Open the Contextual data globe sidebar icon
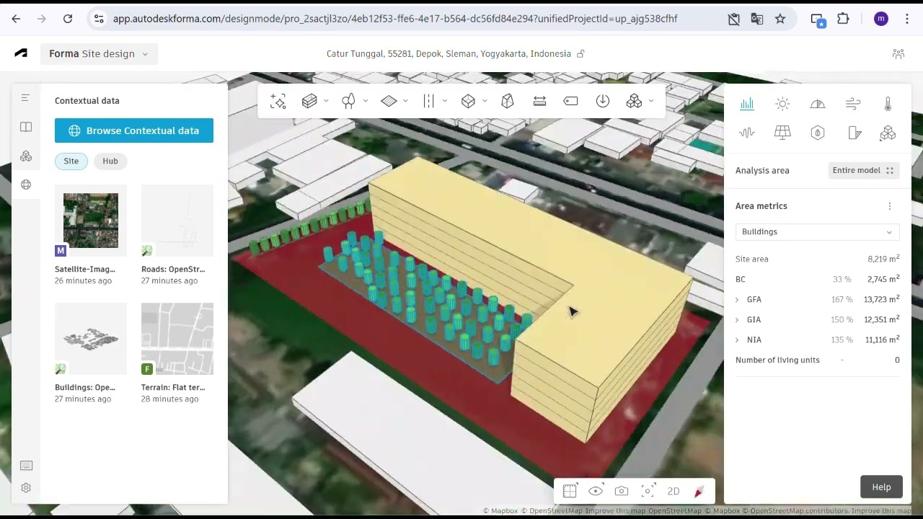The width and height of the screenshot is (923, 519). point(26,185)
